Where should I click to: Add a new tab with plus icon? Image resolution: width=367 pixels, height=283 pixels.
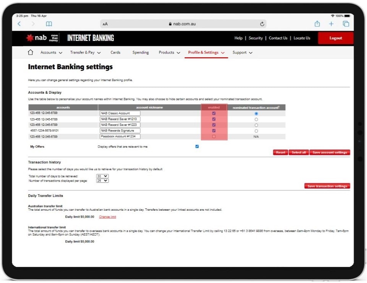point(331,24)
